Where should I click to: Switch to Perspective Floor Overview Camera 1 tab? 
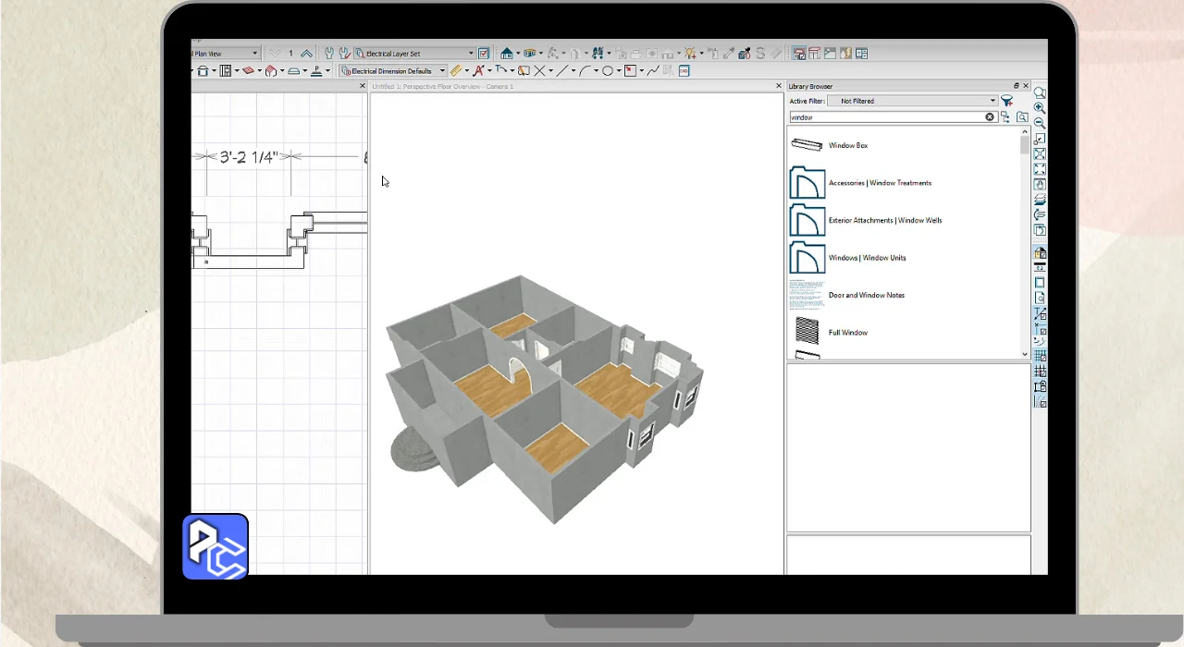[442, 86]
